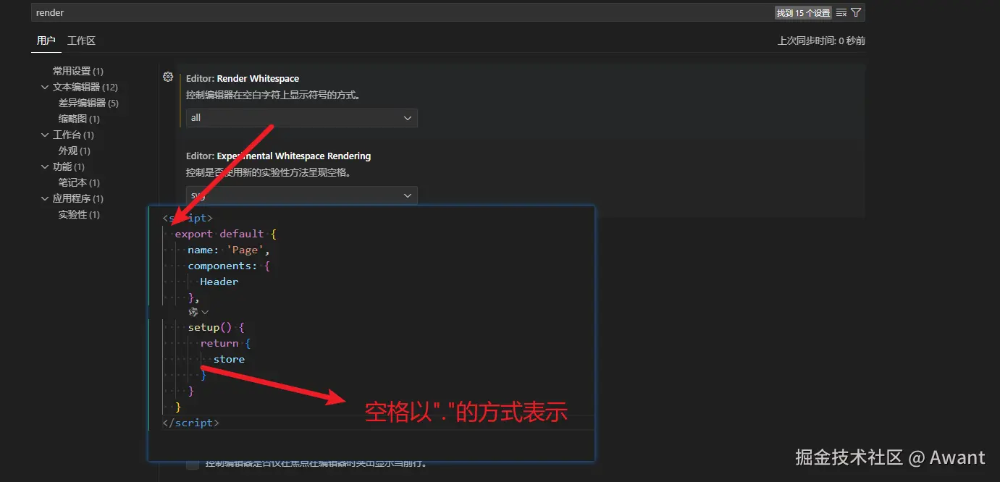Click the 'setup() {' code line
The height and width of the screenshot is (482, 1000).
(x=217, y=327)
